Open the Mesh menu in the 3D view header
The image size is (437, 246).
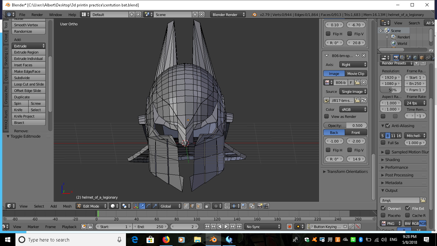[67, 206]
